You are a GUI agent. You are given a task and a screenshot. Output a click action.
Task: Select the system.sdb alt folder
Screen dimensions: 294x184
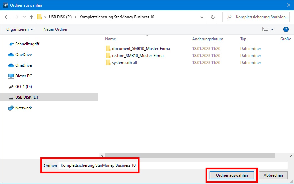(x=124, y=63)
